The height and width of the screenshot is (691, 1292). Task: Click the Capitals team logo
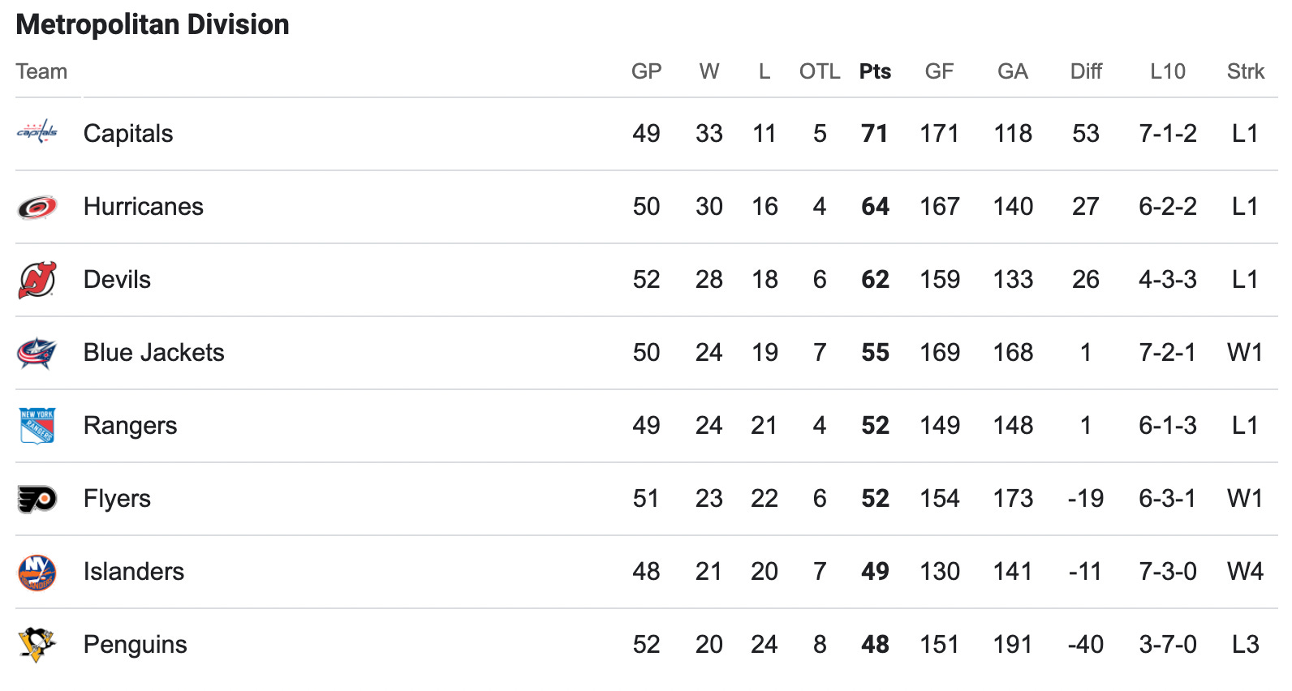(37, 133)
